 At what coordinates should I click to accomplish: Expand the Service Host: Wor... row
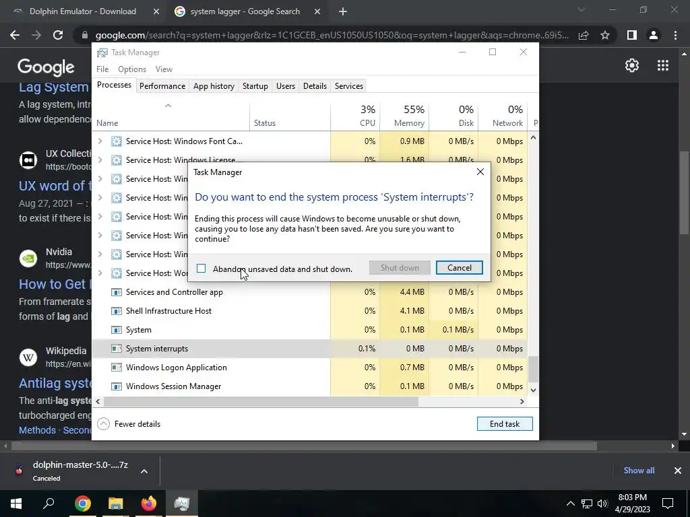pyautogui.click(x=100, y=273)
